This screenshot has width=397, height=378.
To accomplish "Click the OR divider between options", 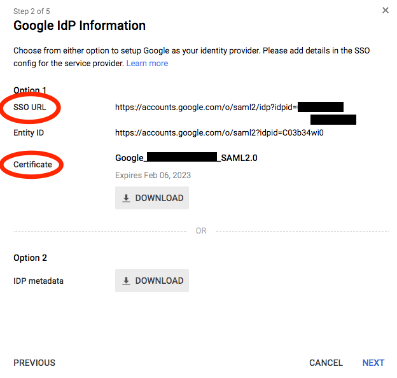I will [x=201, y=231].
